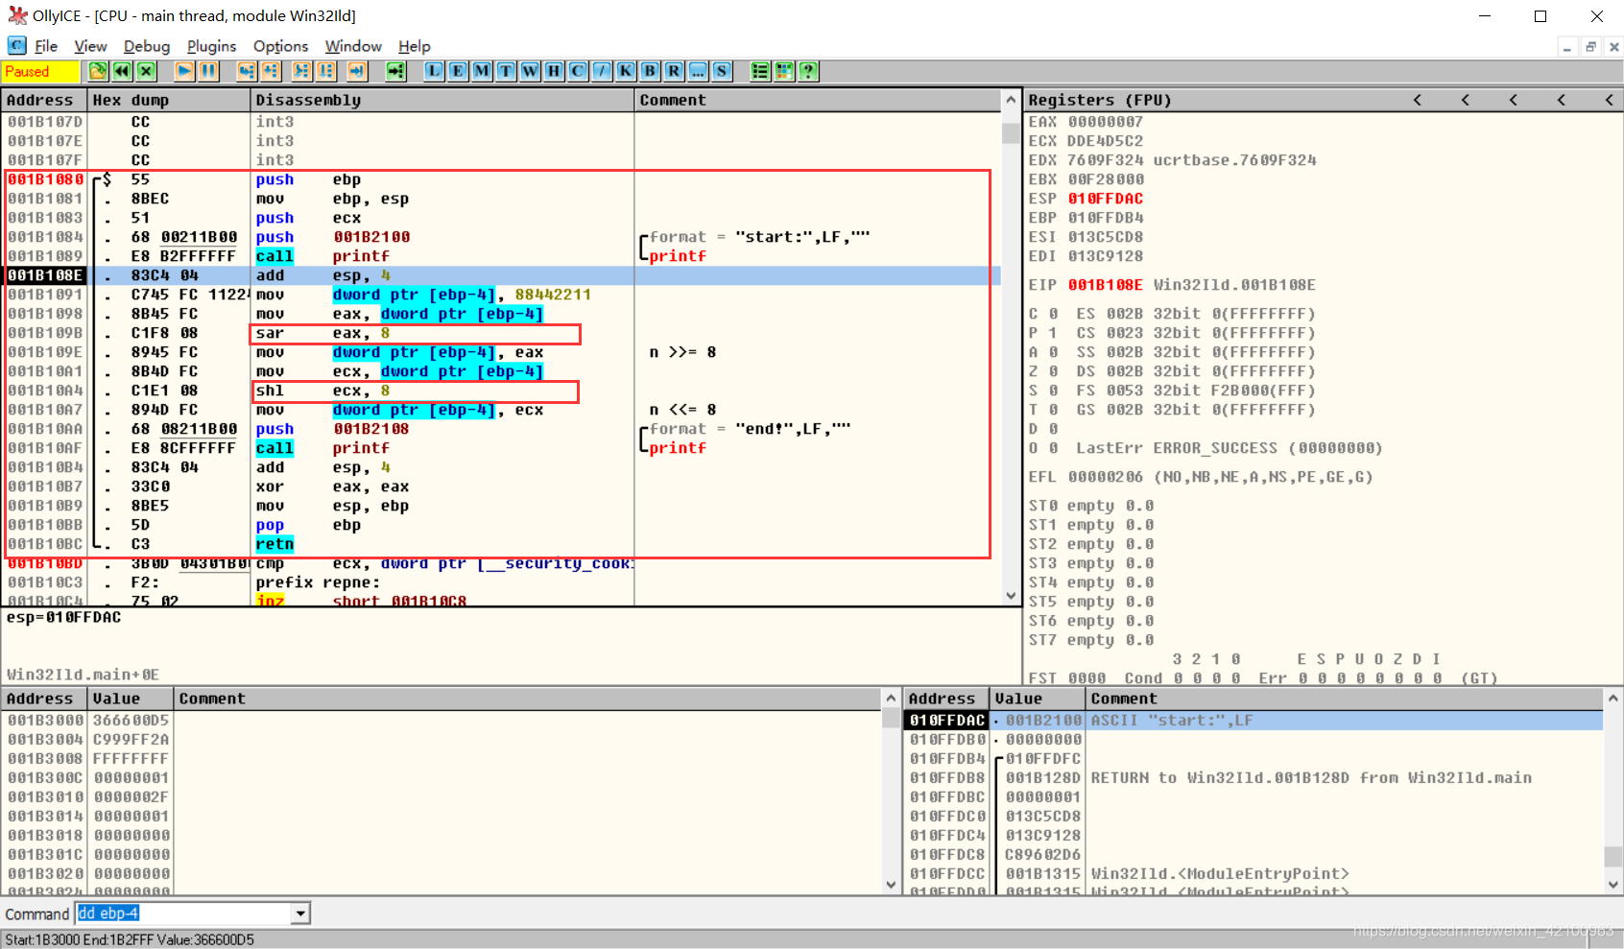Screen dimensions: 1624x949
Task: Run the program with the play icon
Action: (184, 71)
